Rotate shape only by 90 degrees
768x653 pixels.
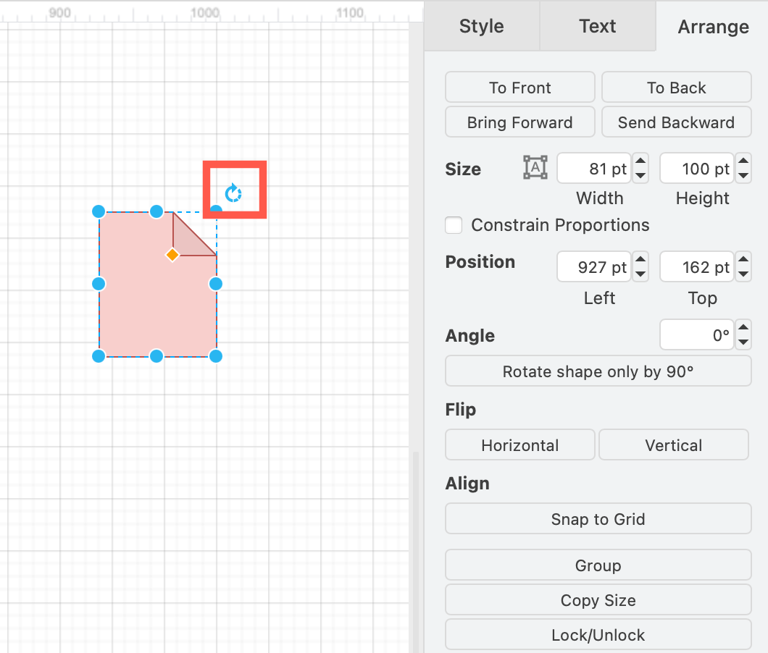point(598,371)
